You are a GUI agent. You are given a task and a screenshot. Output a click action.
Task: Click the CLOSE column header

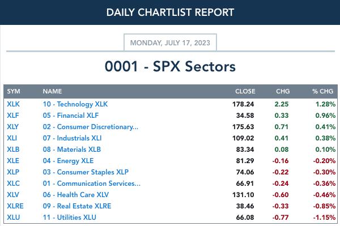click(245, 91)
